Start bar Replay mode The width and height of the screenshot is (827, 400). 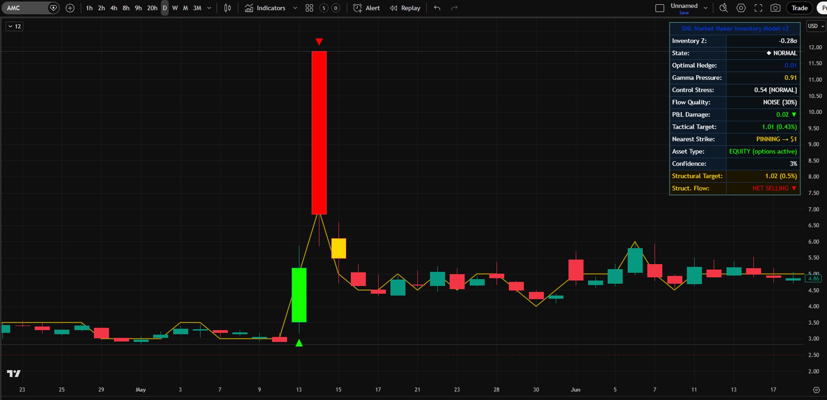pyautogui.click(x=405, y=8)
